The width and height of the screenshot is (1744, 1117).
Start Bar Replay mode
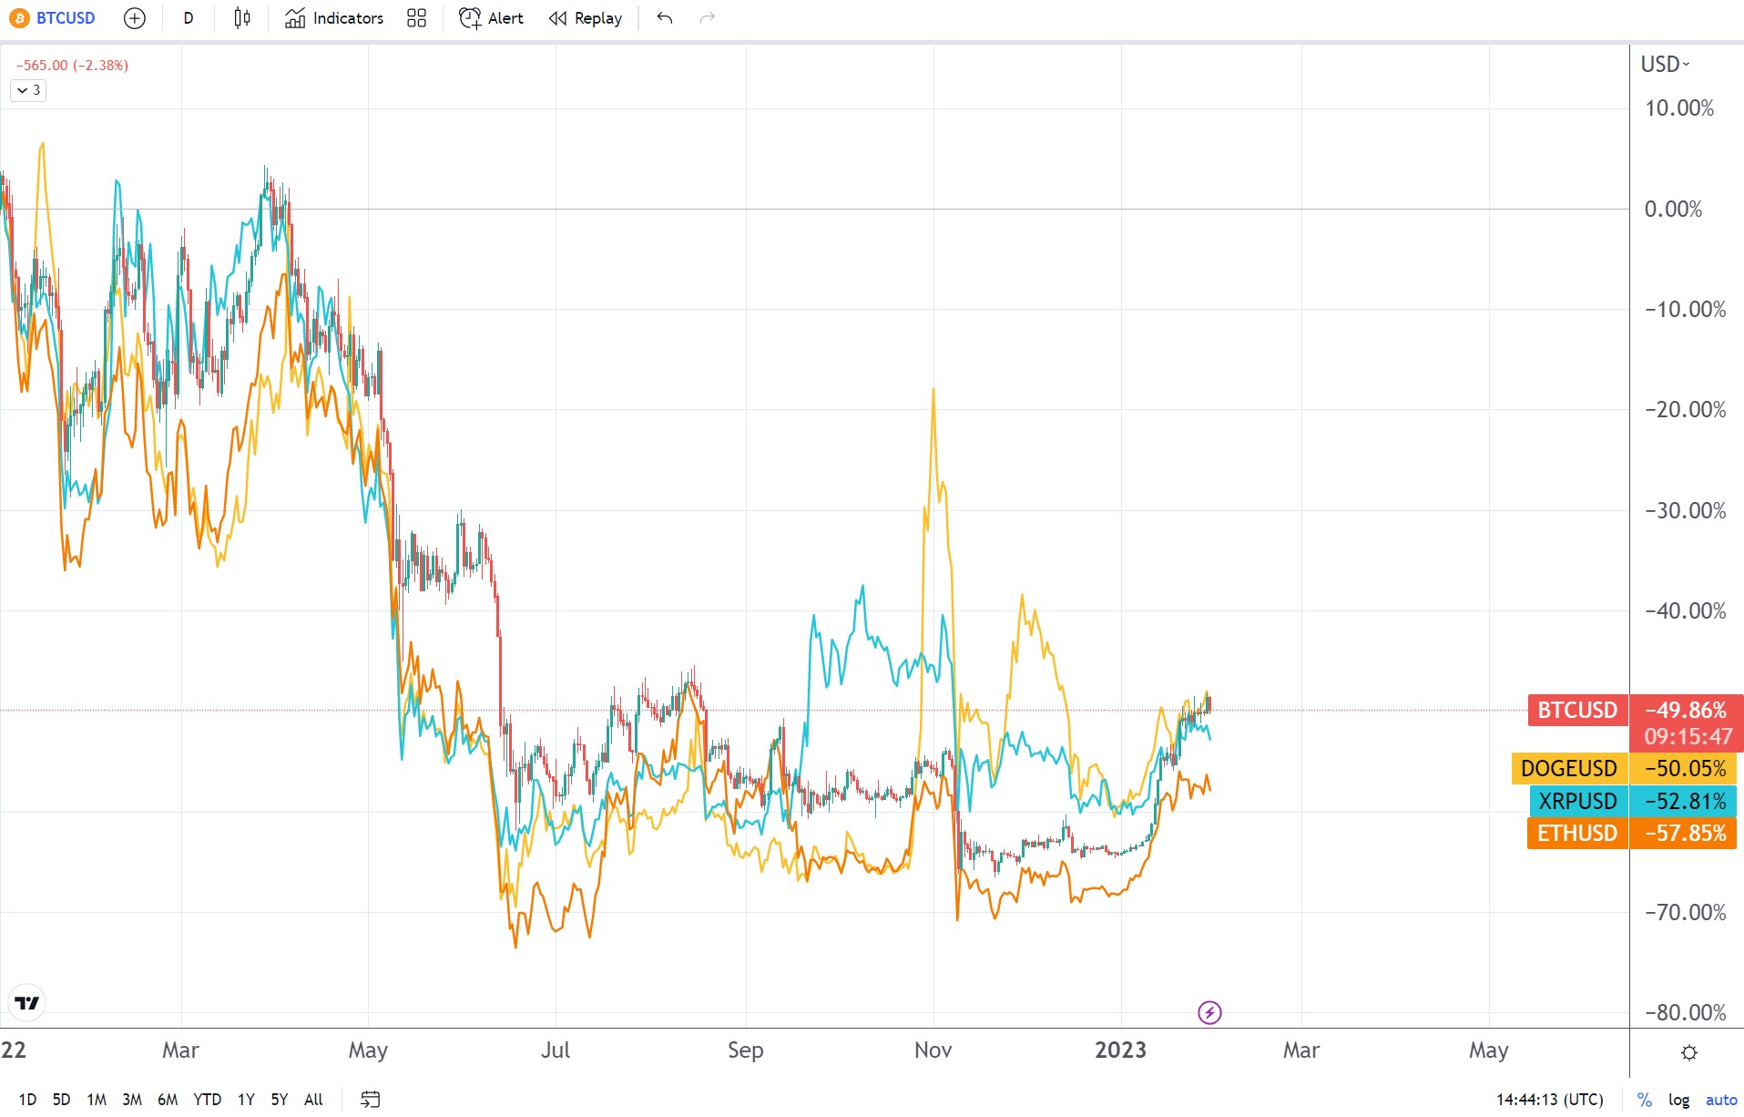pyautogui.click(x=586, y=18)
